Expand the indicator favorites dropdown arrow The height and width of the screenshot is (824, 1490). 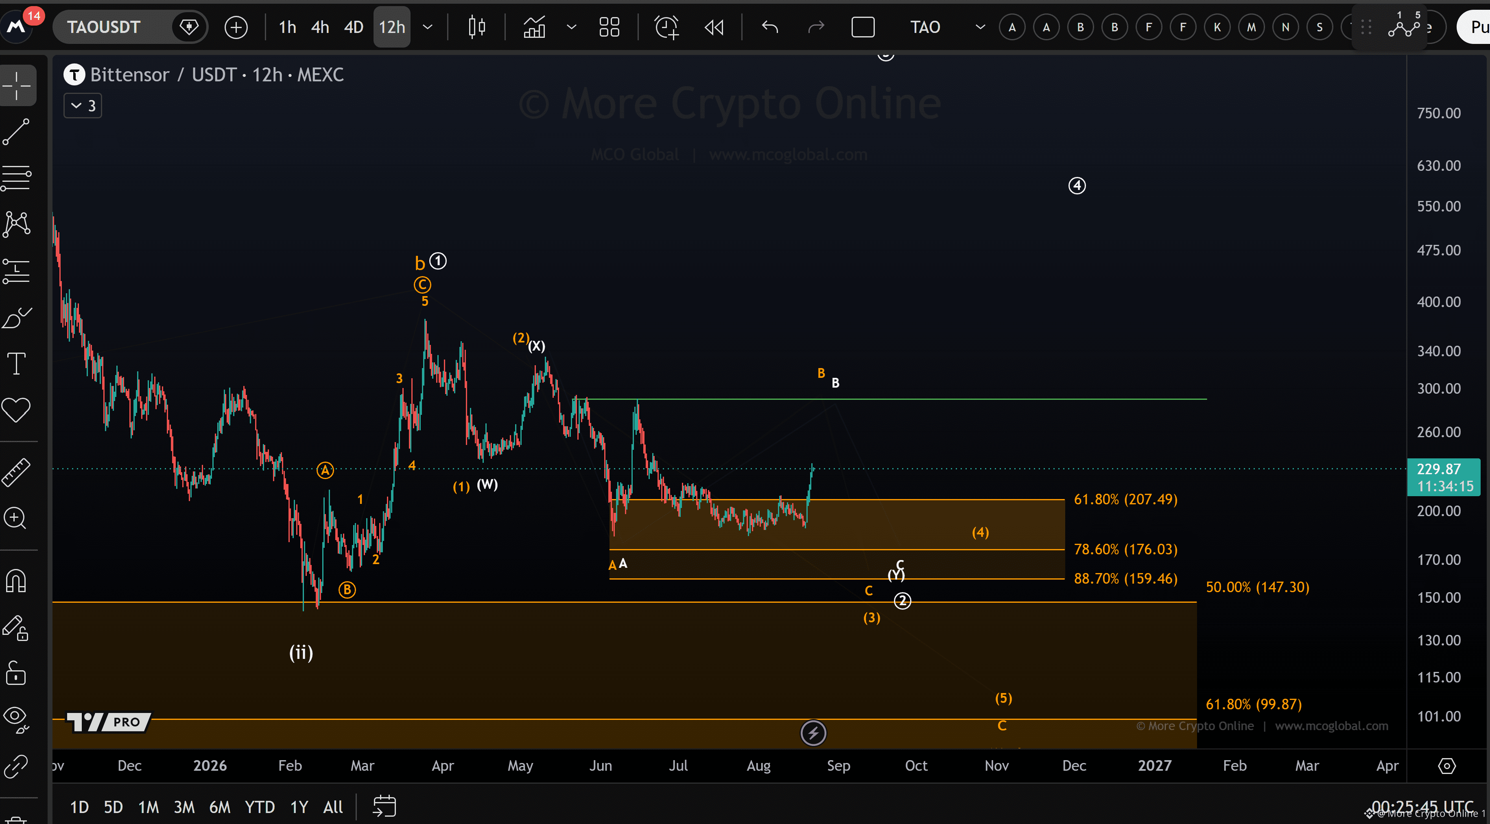[x=572, y=27]
